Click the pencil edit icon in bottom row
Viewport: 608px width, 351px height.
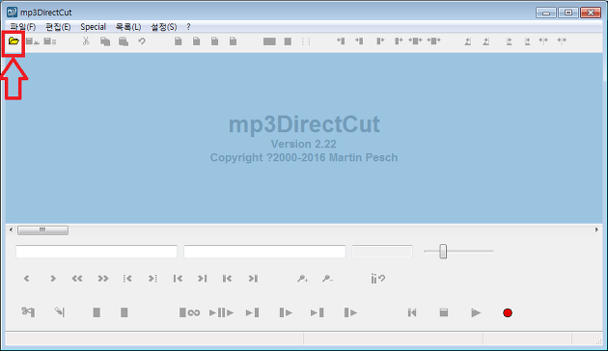(59, 311)
